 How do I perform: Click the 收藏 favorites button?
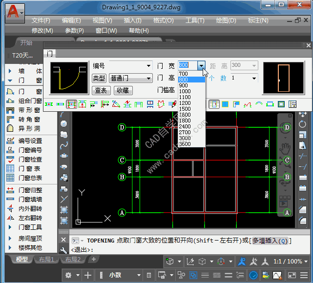[123, 90]
